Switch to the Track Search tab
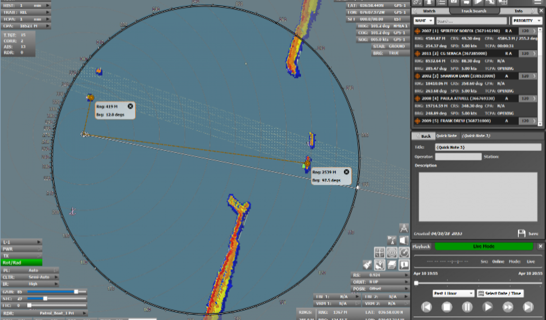The height and width of the screenshot is (320, 546). [x=474, y=11]
